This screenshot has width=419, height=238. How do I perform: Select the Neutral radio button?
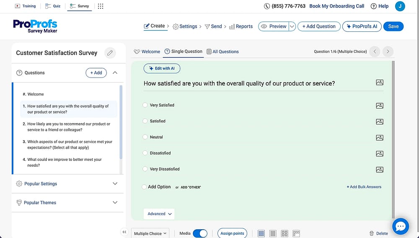(145, 137)
